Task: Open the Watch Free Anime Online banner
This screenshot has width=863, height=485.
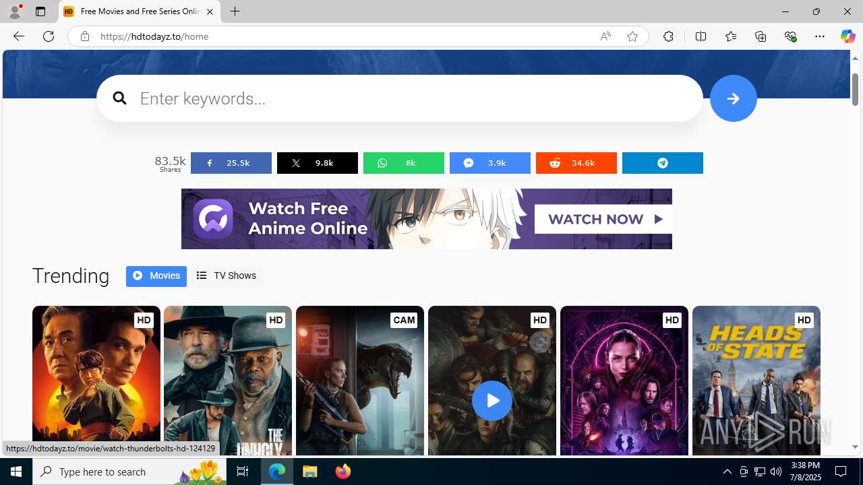Action: point(426,219)
